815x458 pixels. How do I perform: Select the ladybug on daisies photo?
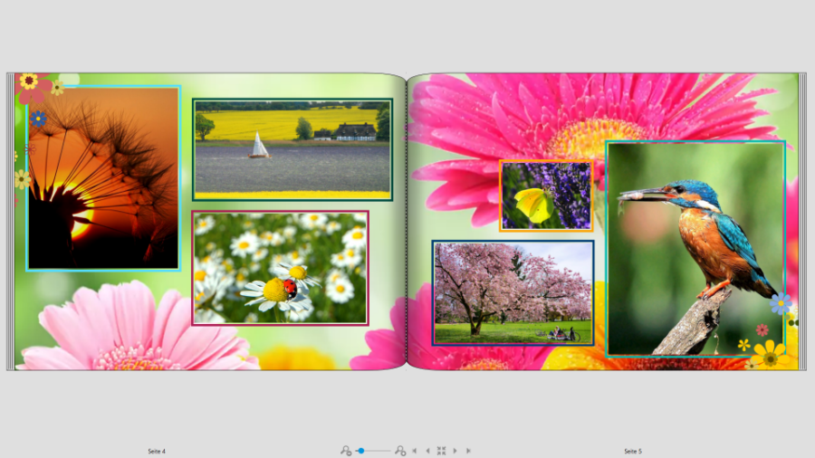(280, 268)
